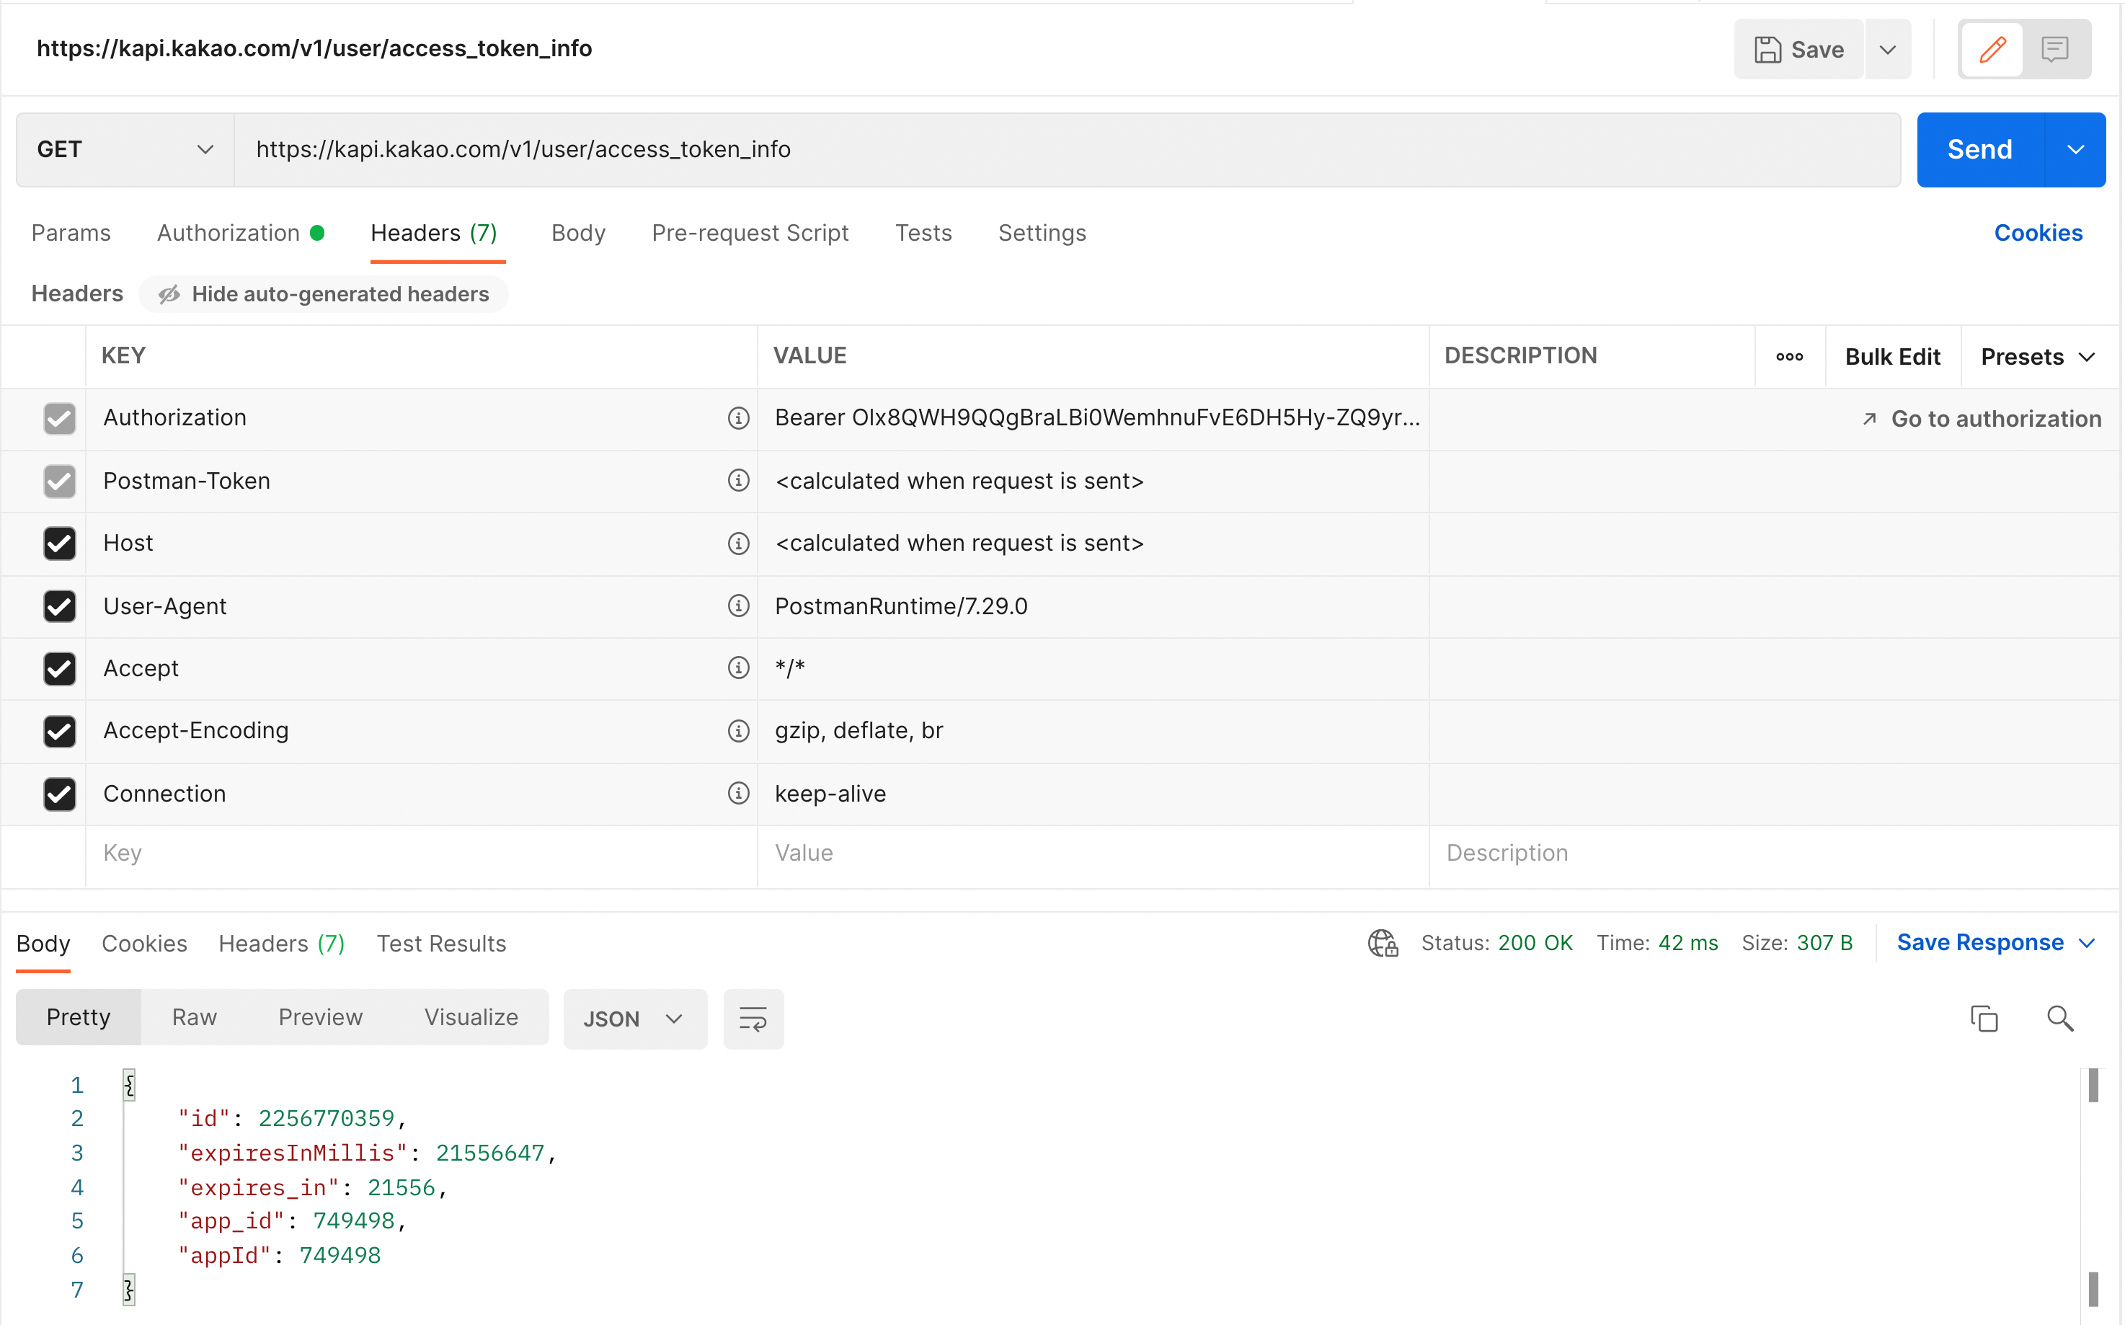Toggle the Postman-Token header checkbox
The width and height of the screenshot is (2125, 1325).
coord(60,481)
